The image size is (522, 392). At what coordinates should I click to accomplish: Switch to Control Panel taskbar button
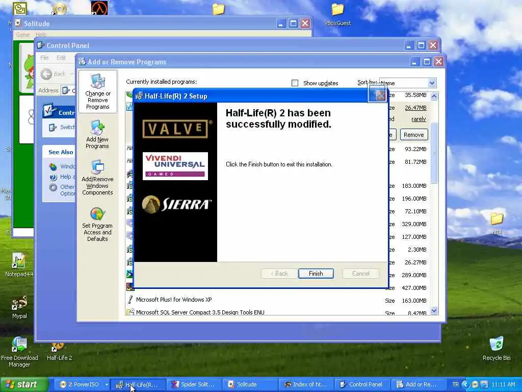click(x=361, y=384)
